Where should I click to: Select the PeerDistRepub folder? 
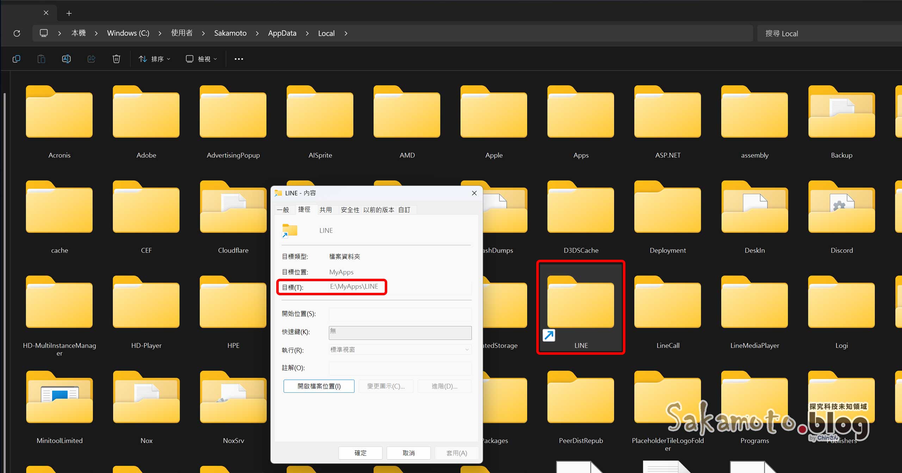tap(581, 407)
